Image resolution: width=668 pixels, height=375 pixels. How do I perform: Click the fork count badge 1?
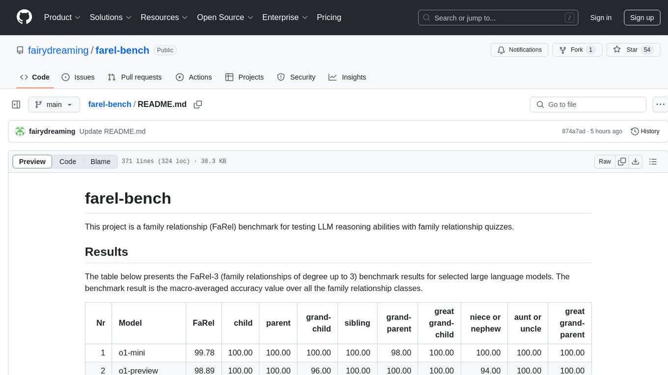click(x=591, y=50)
